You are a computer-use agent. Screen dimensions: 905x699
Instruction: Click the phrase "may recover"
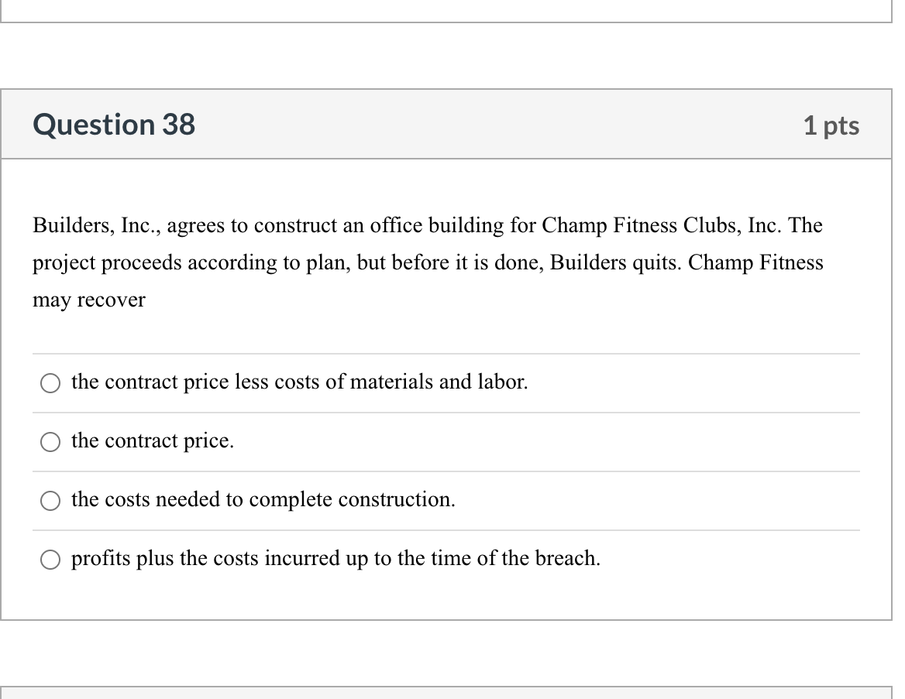tap(88, 300)
